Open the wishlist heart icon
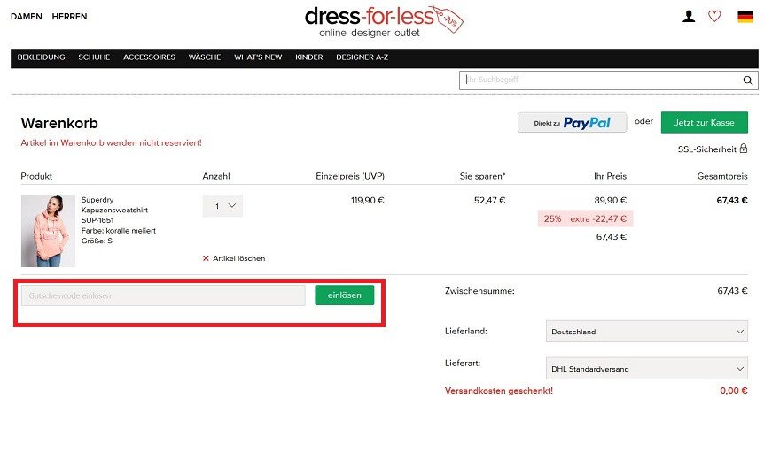Image resolution: width=764 pixels, height=452 pixels. point(714,17)
